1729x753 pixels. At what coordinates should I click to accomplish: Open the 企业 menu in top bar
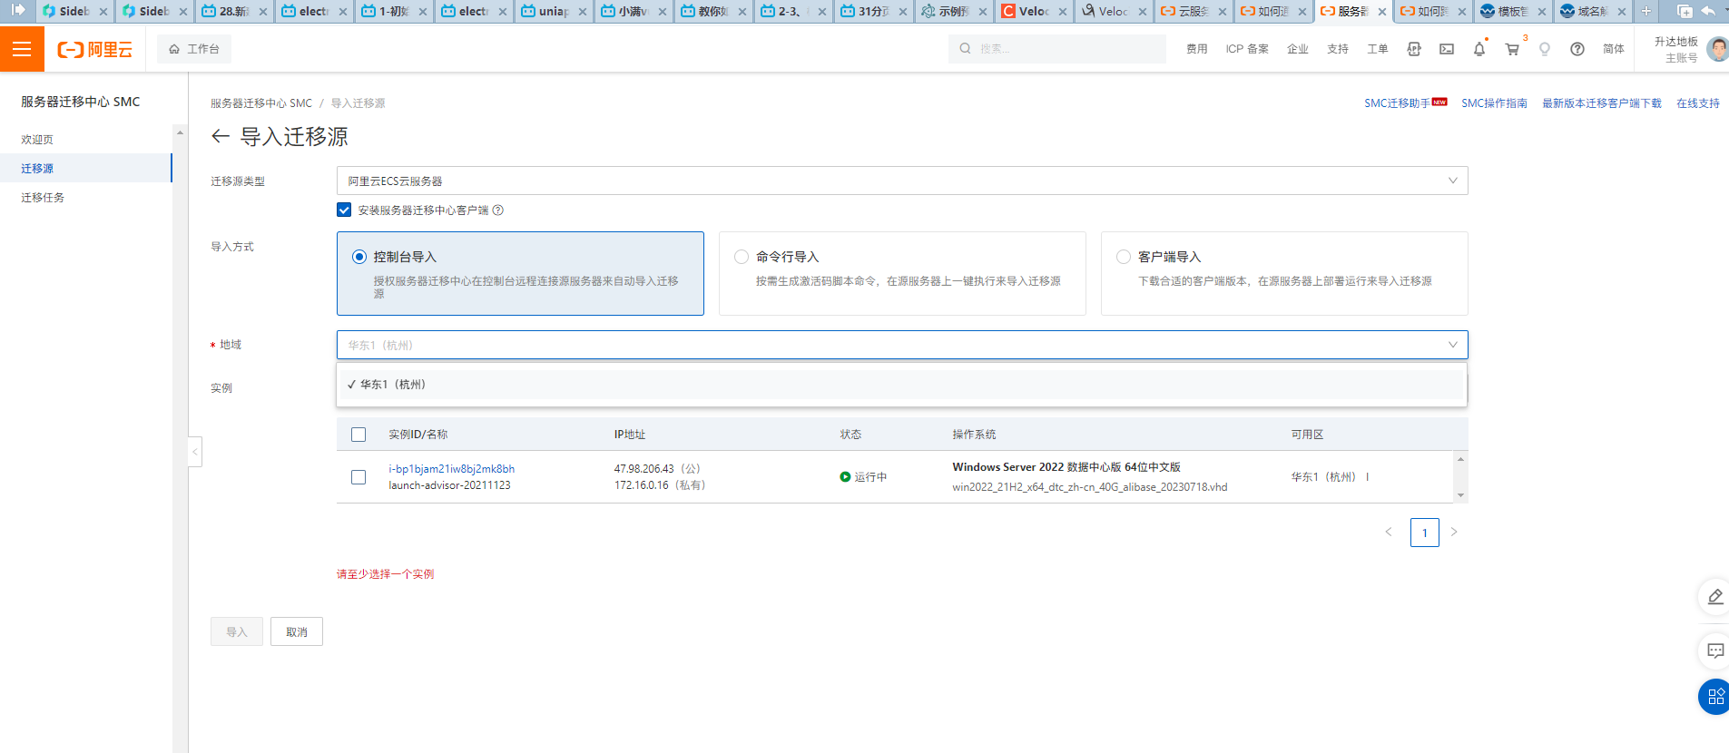[1298, 49]
